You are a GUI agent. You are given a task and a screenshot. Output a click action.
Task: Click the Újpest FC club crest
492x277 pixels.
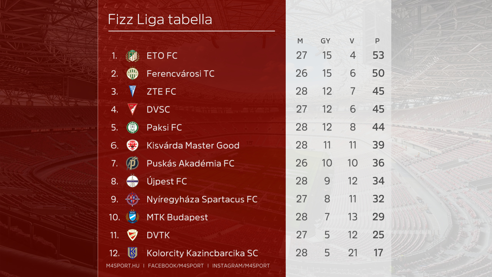coord(132,181)
